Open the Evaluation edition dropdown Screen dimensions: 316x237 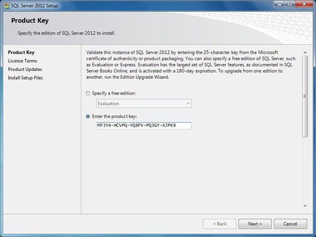[x=144, y=104]
